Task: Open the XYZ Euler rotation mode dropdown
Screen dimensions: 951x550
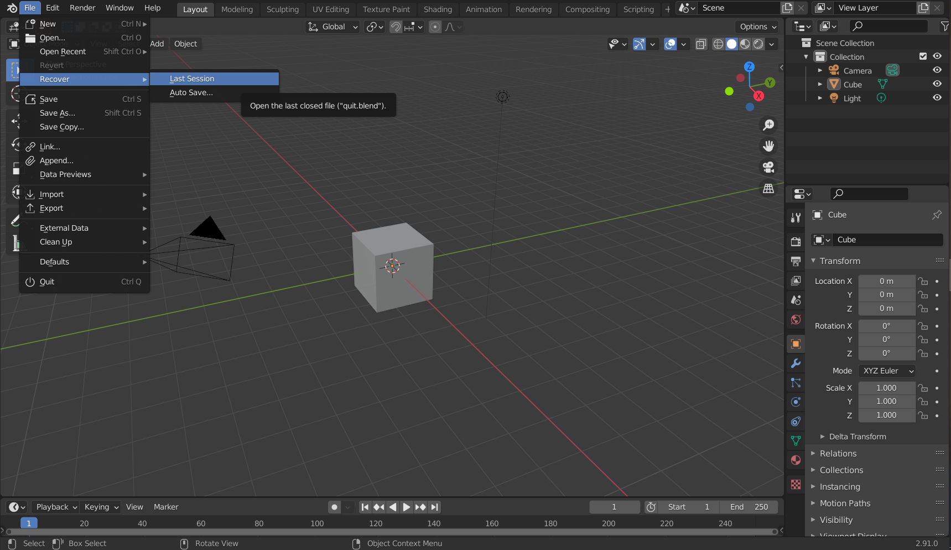Action: tap(887, 371)
